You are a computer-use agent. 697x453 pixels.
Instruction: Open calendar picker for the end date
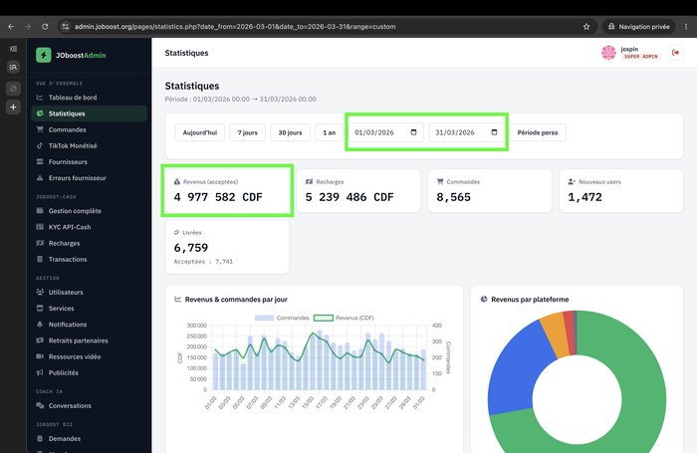click(x=494, y=132)
